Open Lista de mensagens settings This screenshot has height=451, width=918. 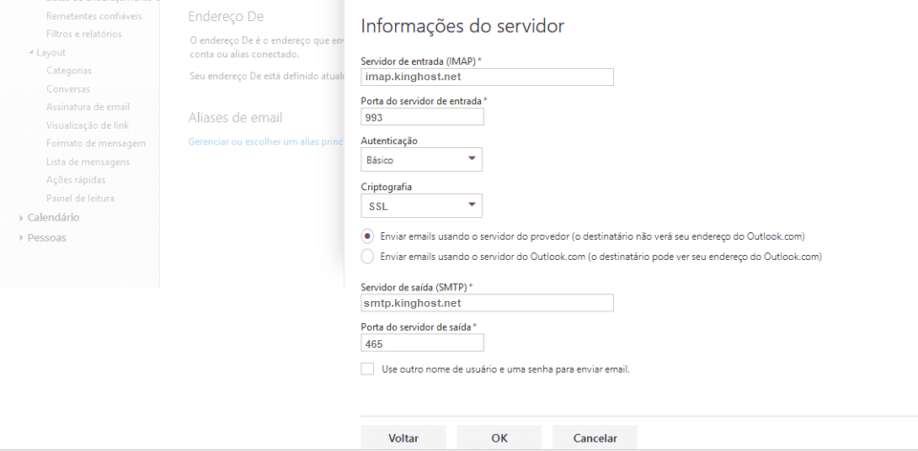(x=88, y=161)
